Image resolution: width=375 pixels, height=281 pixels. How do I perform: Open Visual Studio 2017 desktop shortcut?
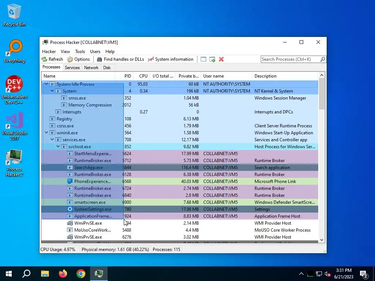click(x=14, y=126)
